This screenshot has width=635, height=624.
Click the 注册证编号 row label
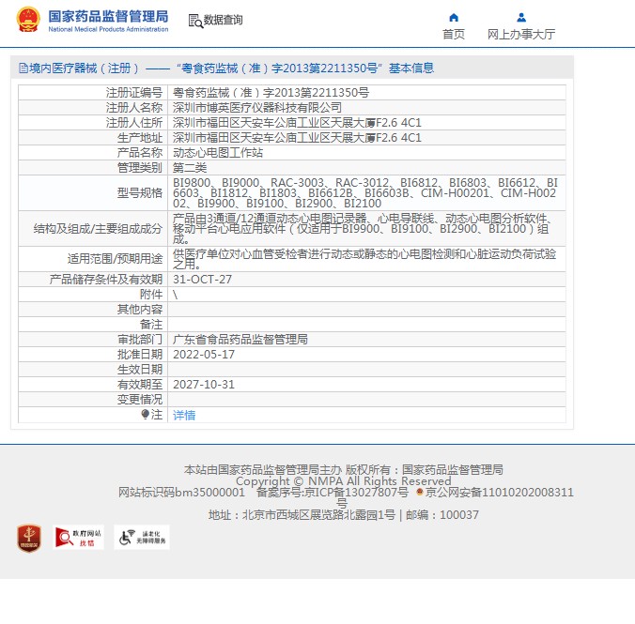pyautogui.click(x=134, y=93)
